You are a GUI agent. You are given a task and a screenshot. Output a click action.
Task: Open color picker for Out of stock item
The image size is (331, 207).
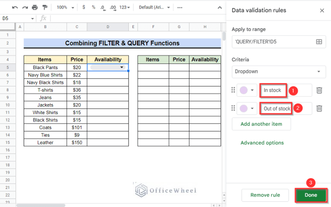tap(247, 108)
